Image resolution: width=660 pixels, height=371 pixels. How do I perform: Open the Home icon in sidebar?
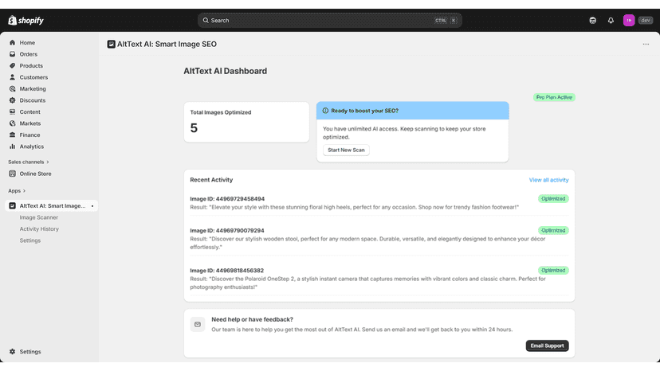point(12,42)
